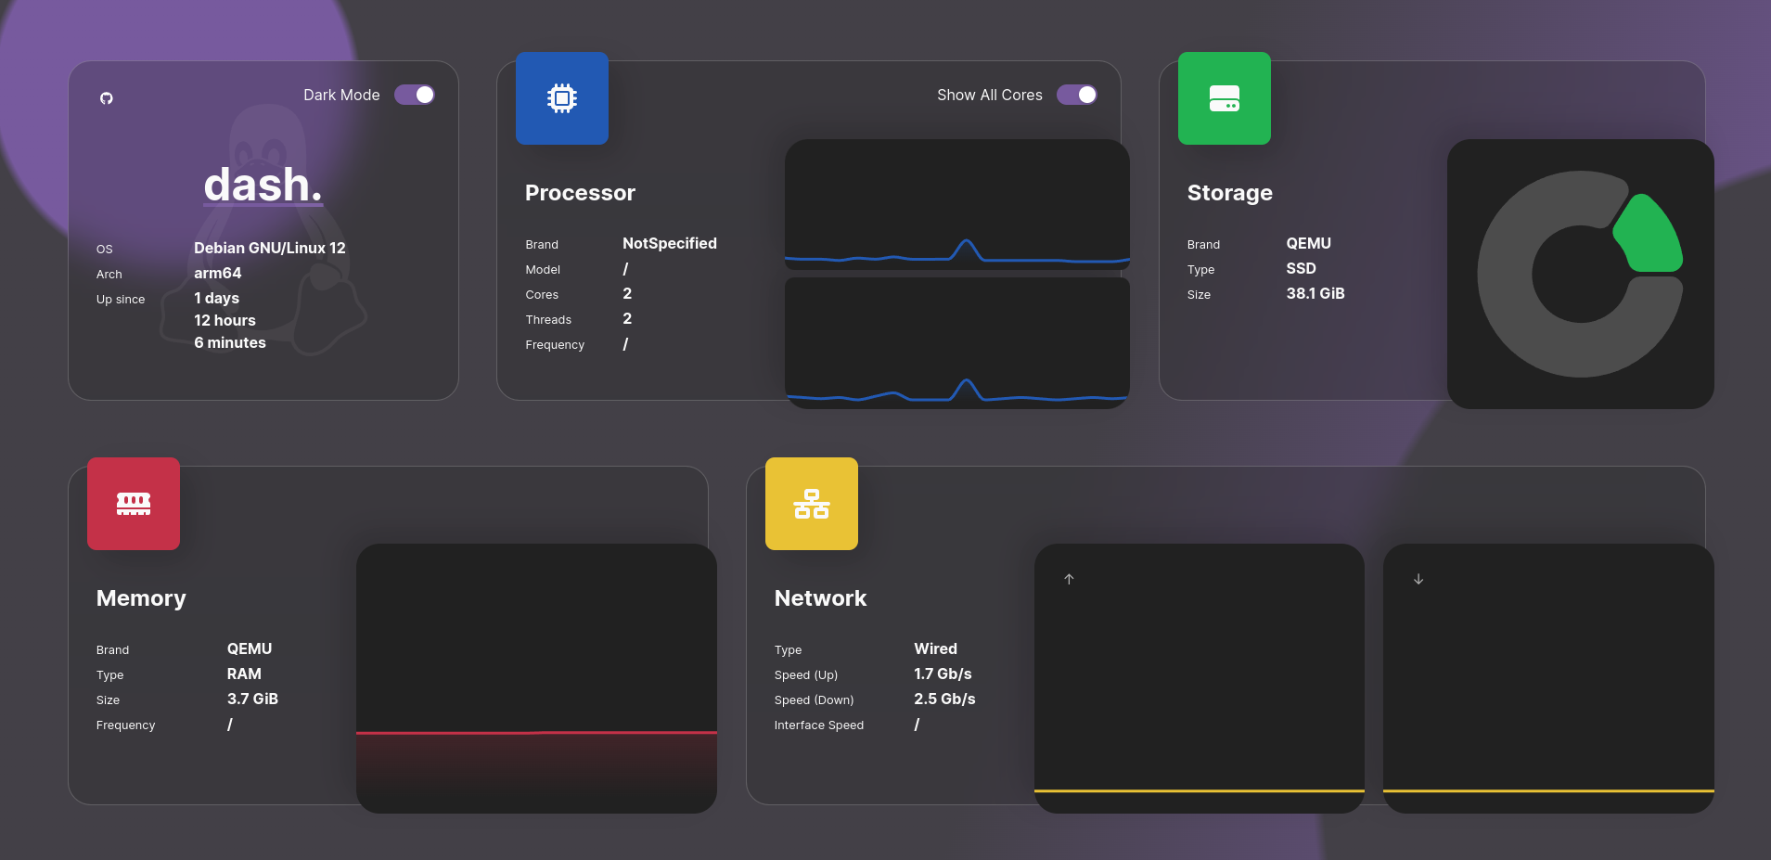Screen dimensions: 1771x860
Task: Click the network upload graph
Action: pos(1200,678)
